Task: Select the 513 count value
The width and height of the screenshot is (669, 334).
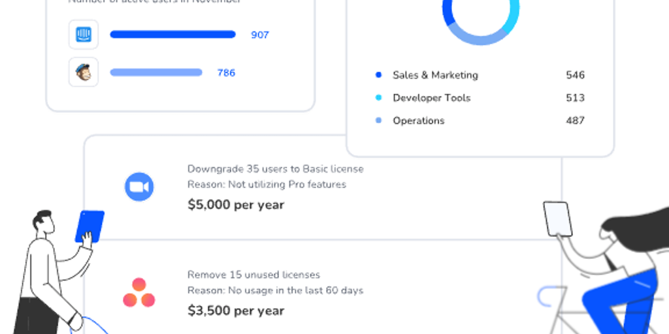Action: (x=575, y=98)
